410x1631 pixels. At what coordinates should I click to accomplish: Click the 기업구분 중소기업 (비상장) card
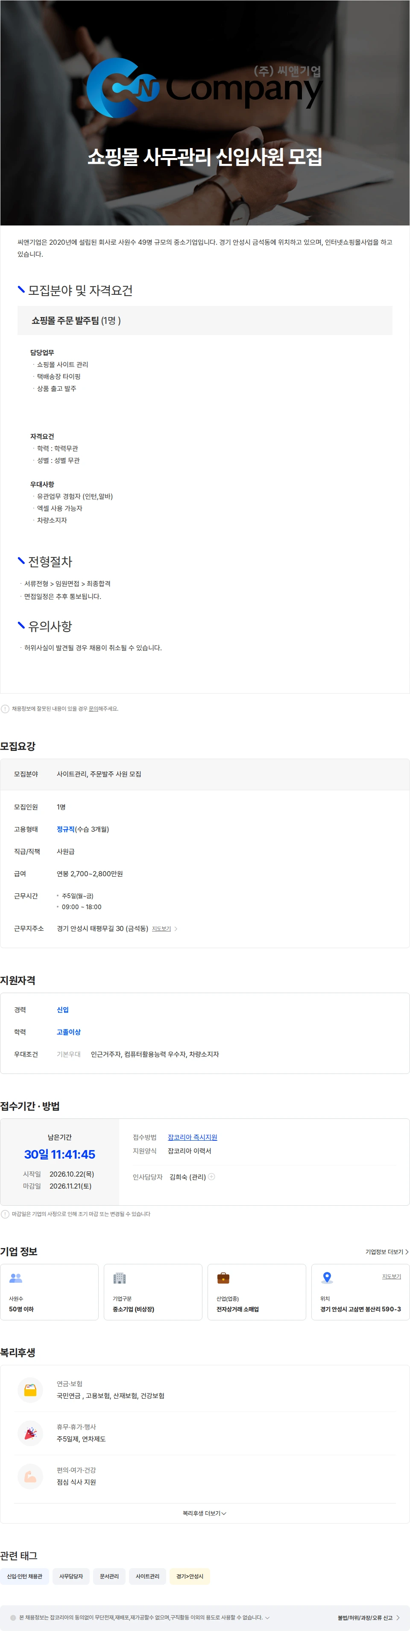153,1292
